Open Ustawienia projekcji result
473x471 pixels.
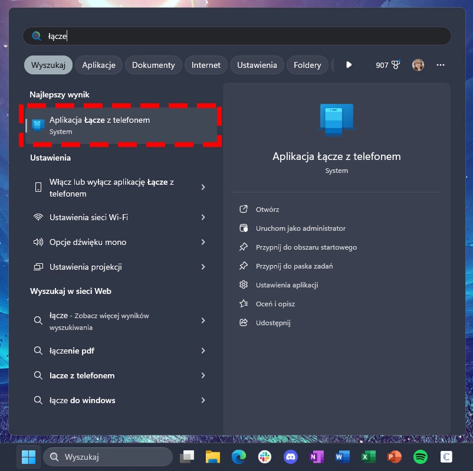click(121, 267)
